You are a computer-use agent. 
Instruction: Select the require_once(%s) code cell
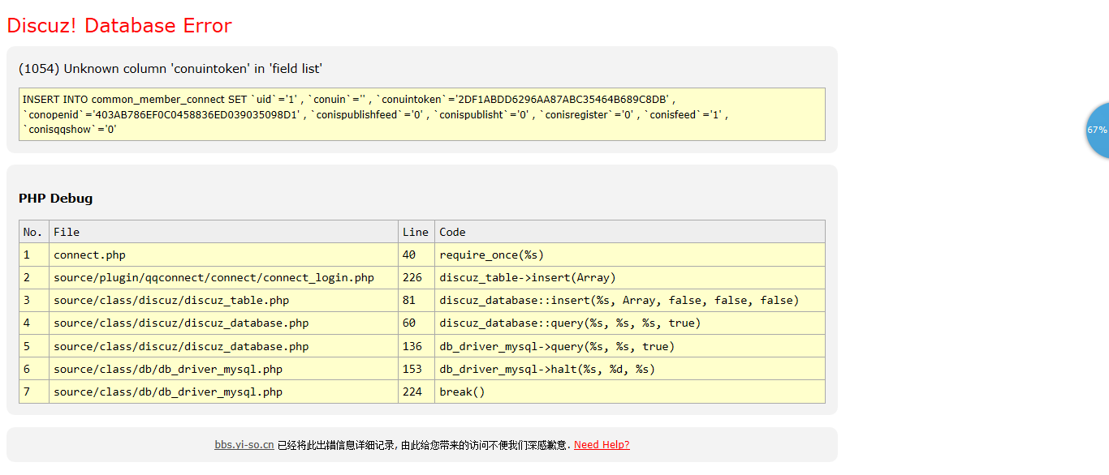[x=491, y=255]
